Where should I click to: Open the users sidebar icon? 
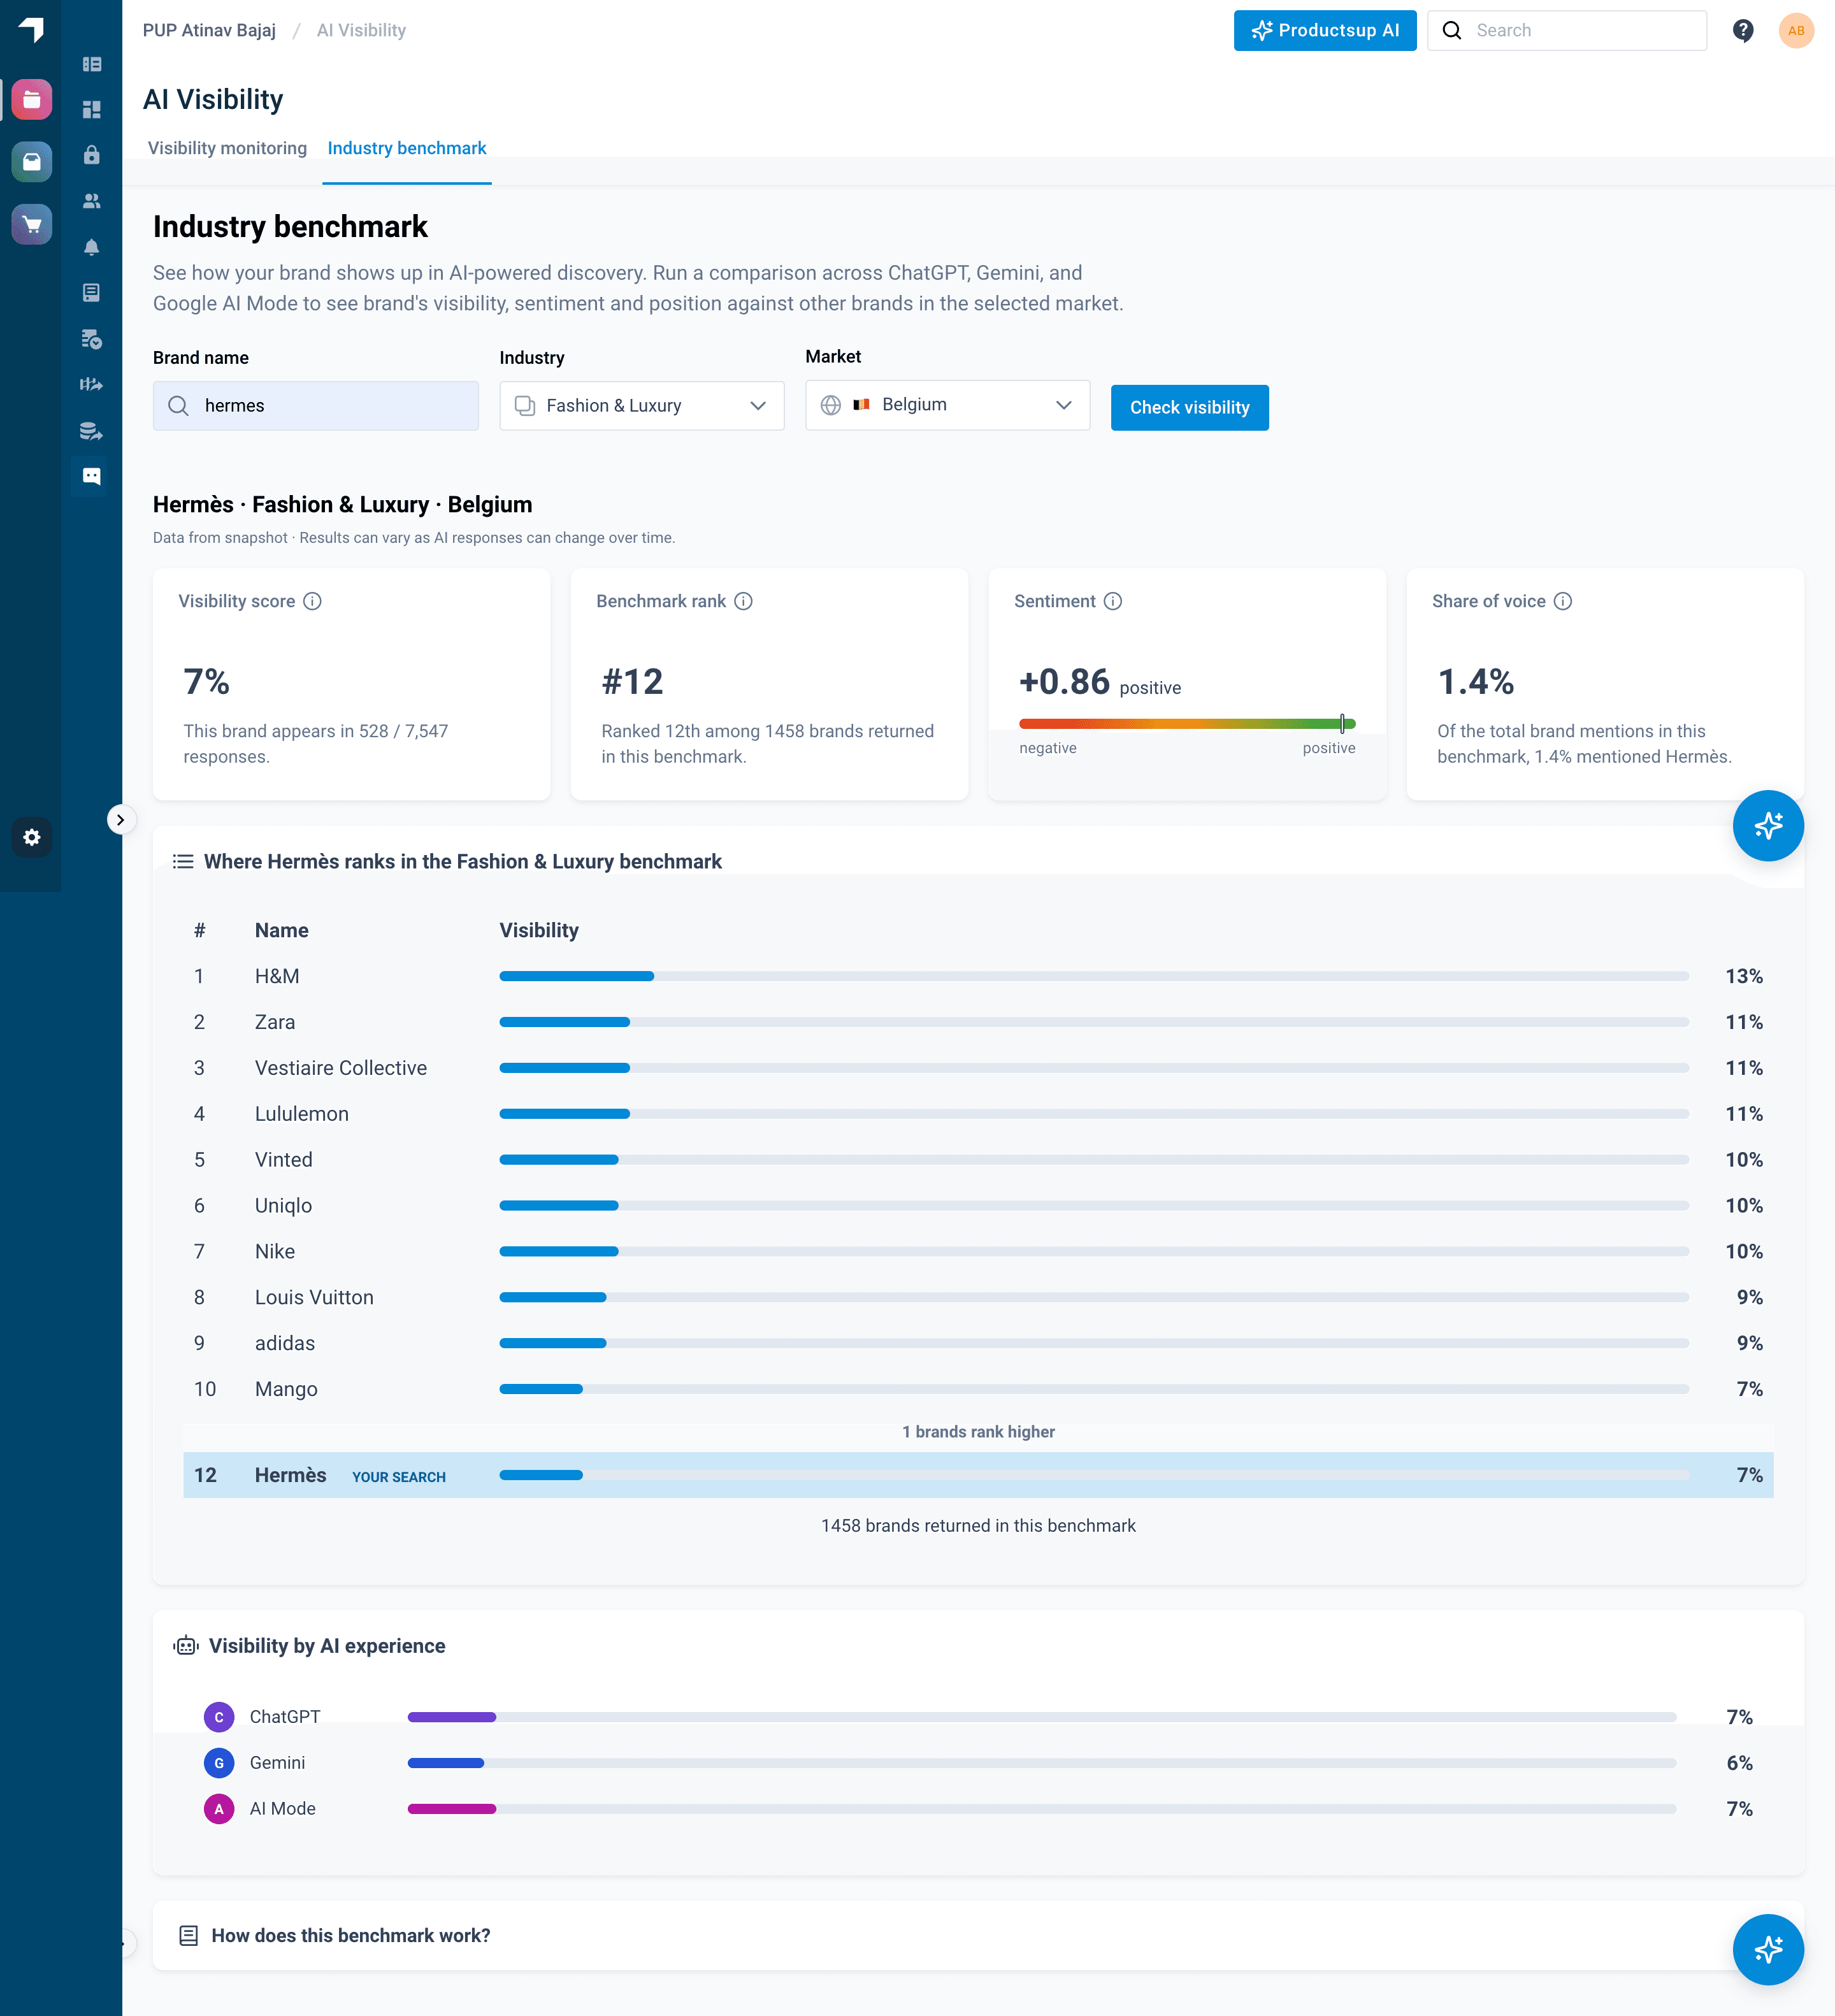(91, 200)
